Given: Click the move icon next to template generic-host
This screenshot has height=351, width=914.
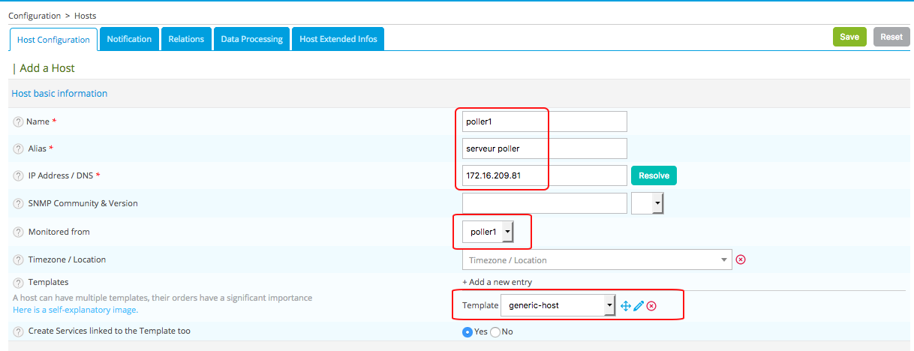Looking at the screenshot, I should 626,306.
